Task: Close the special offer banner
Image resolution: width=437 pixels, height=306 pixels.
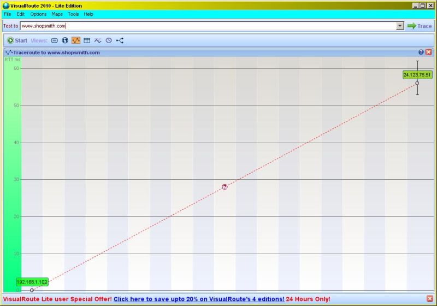Action: pyautogui.click(x=430, y=299)
